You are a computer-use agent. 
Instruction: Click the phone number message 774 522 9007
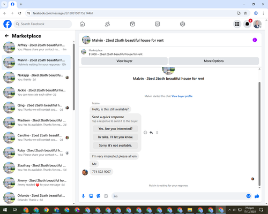101,172
